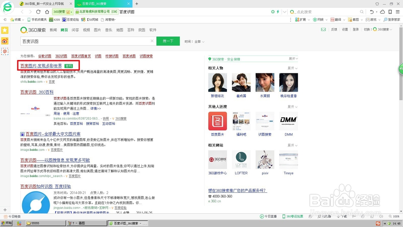403x227 pixels.
Task: Open the mail @ sidebar icon
Action: tap(4, 52)
